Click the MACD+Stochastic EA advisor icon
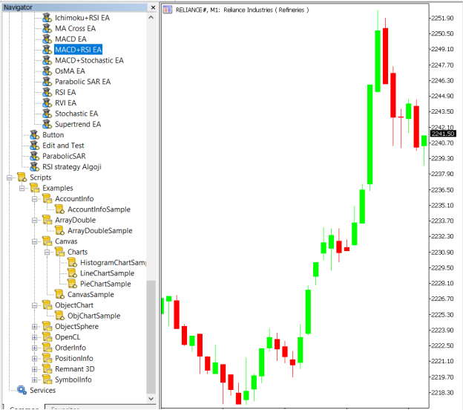 [x=47, y=60]
